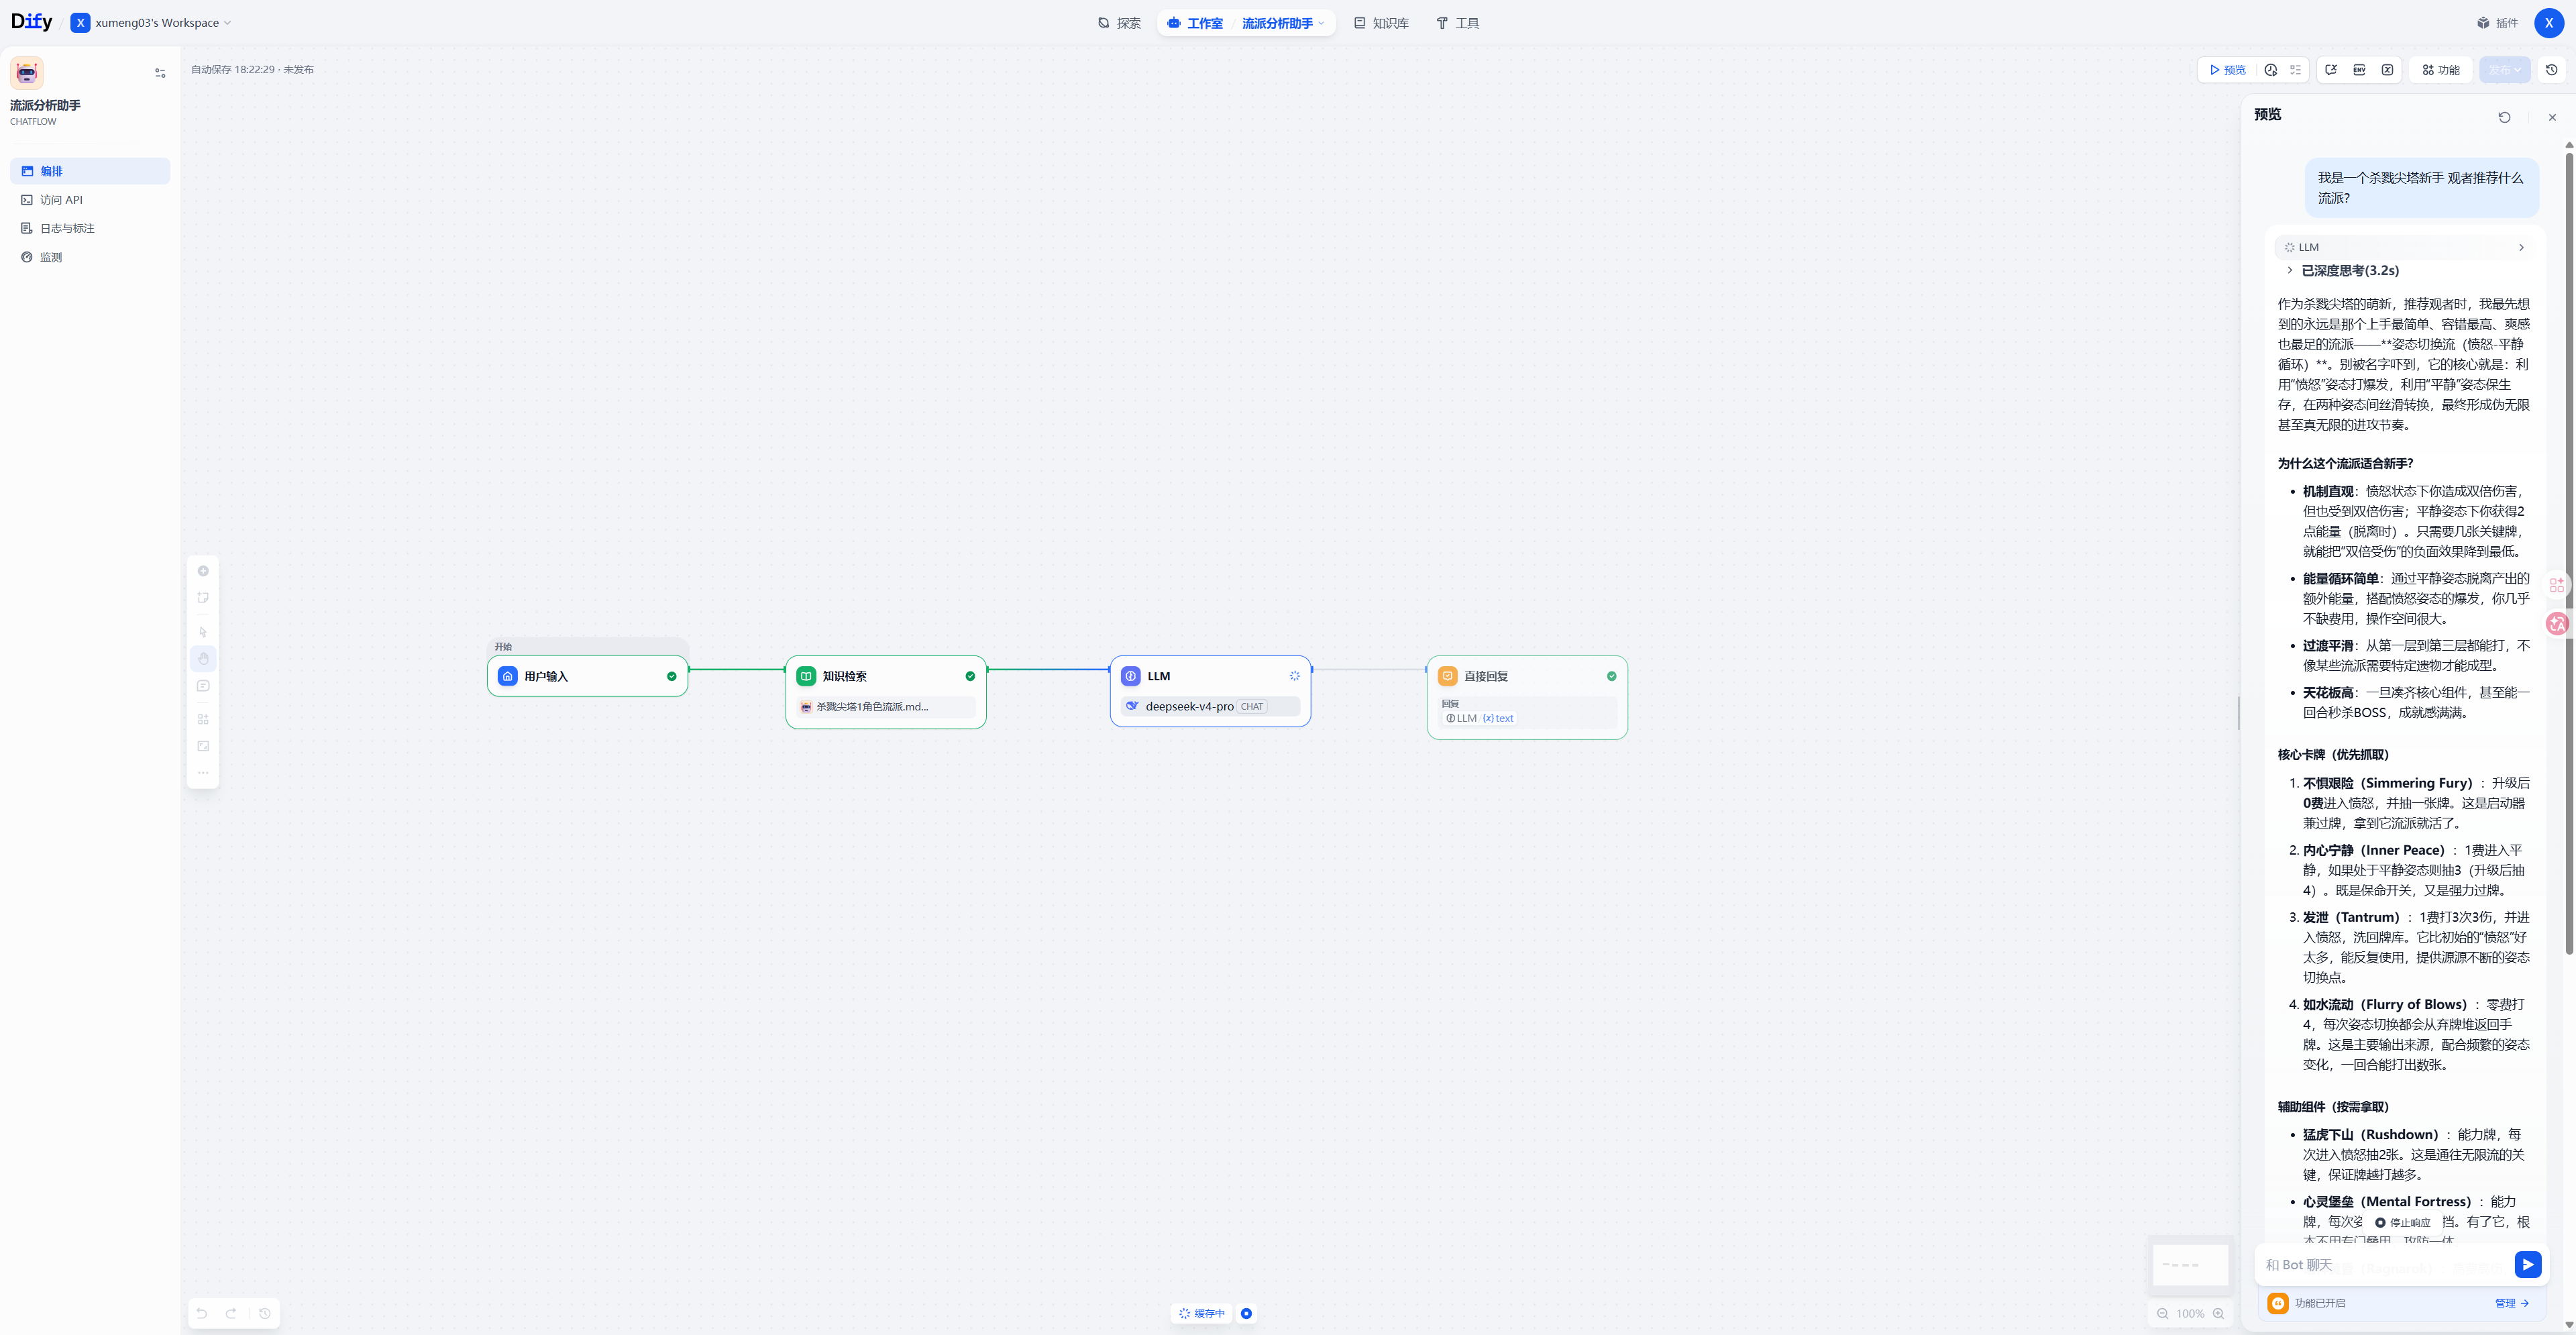Add a block via plus icon
Image resolution: width=2576 pixels, height=1335 pixels.
pyautogui.click(x=203, y=571)
